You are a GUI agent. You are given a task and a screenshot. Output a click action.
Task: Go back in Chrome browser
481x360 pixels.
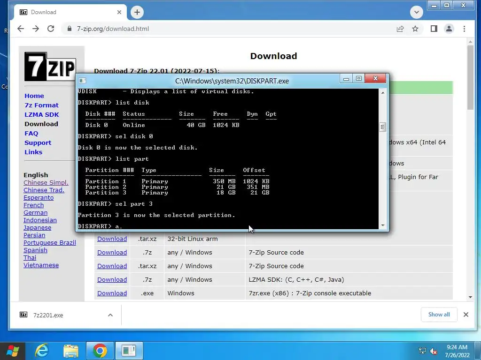point(21,29)
